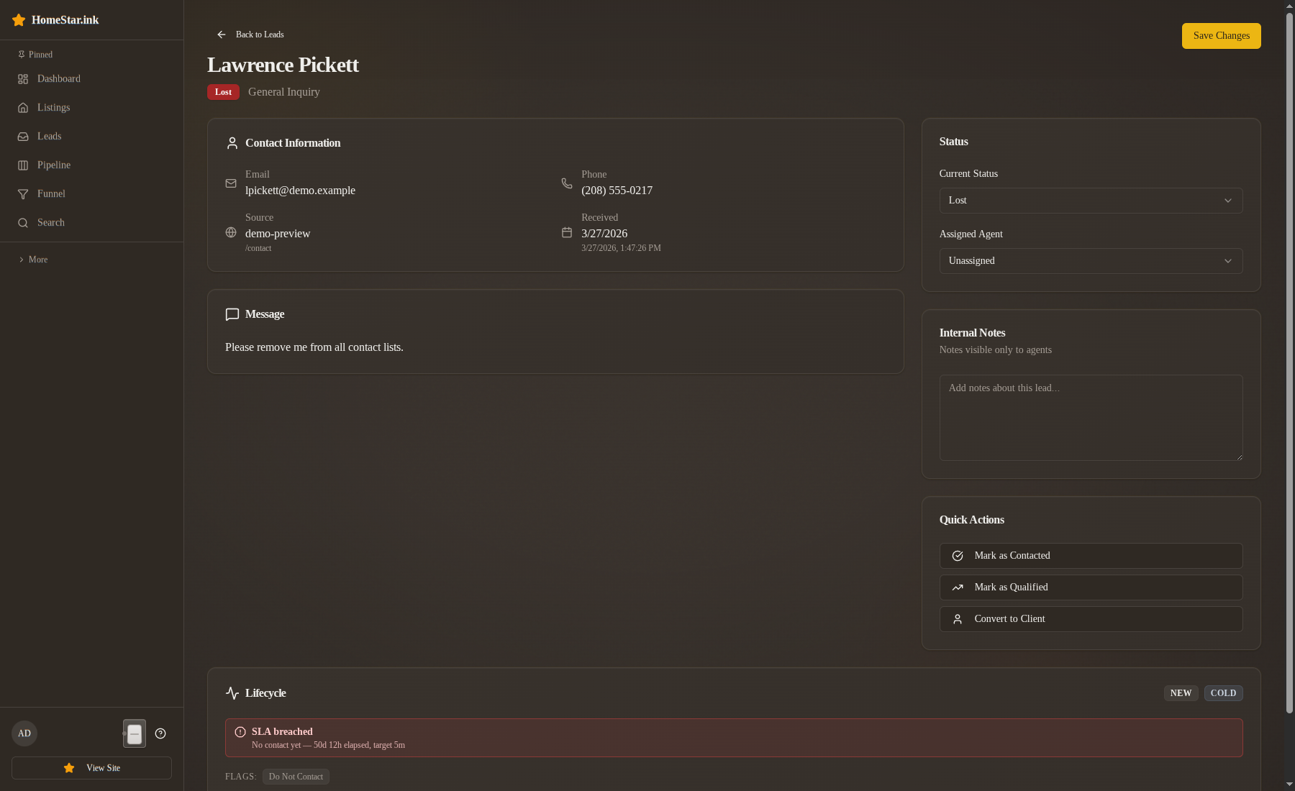Navigate to Pipeline in the sidebar
Screen dimensions: 1295x791
[91, 165]
